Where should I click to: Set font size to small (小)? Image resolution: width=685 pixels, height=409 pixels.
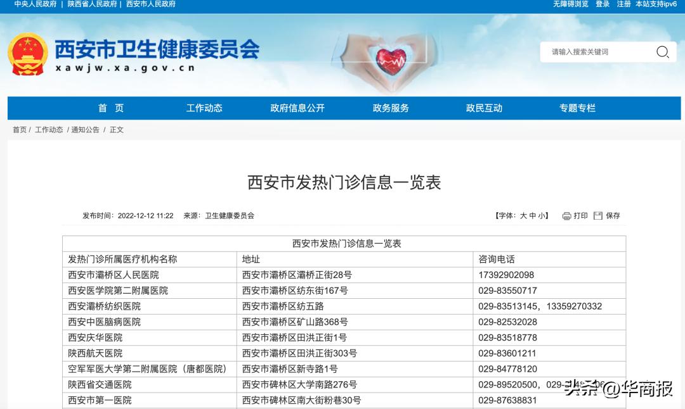[x=542, y=215]
